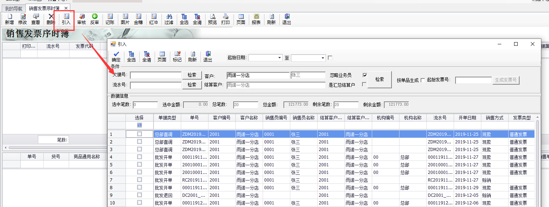Click 客户 field showing 雨诺一分店

click(258, 76)
